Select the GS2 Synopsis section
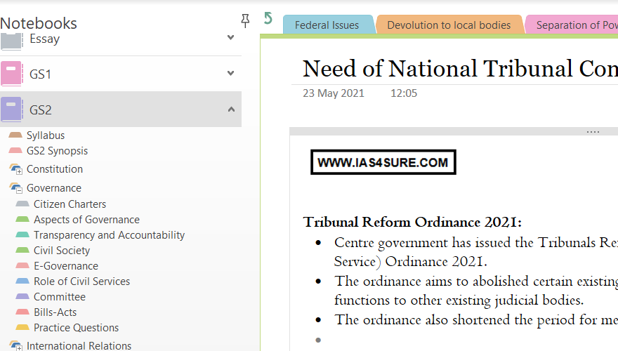618x351 pixels. point(57,151)
